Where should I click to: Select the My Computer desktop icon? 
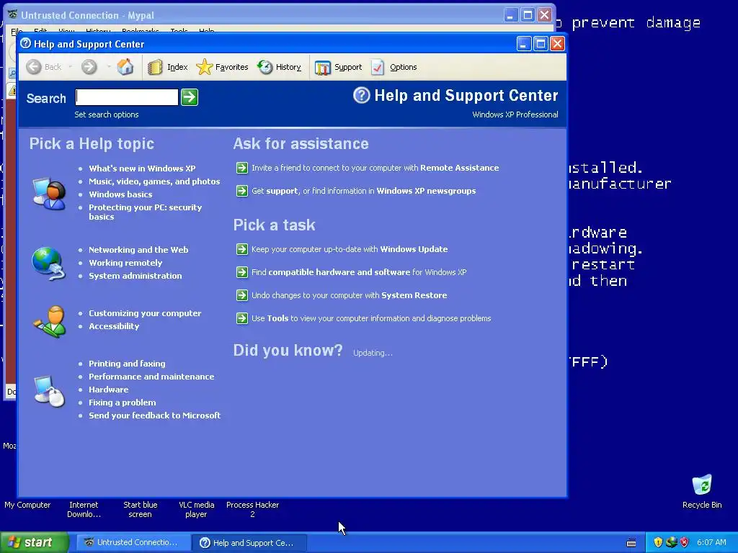pos(27,505)
